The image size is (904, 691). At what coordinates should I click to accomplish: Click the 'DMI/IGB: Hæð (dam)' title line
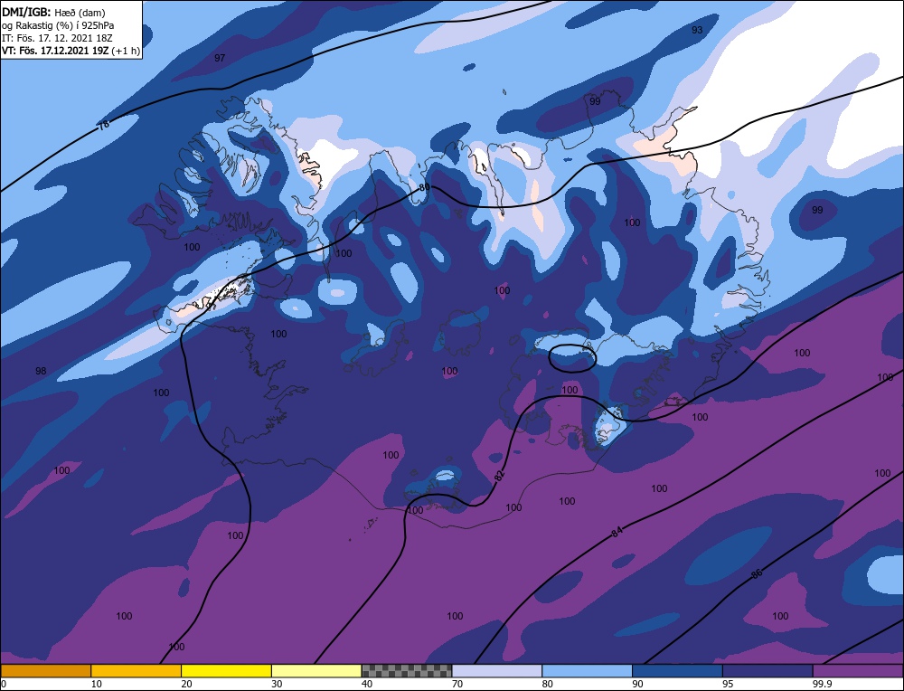(53, 12)
